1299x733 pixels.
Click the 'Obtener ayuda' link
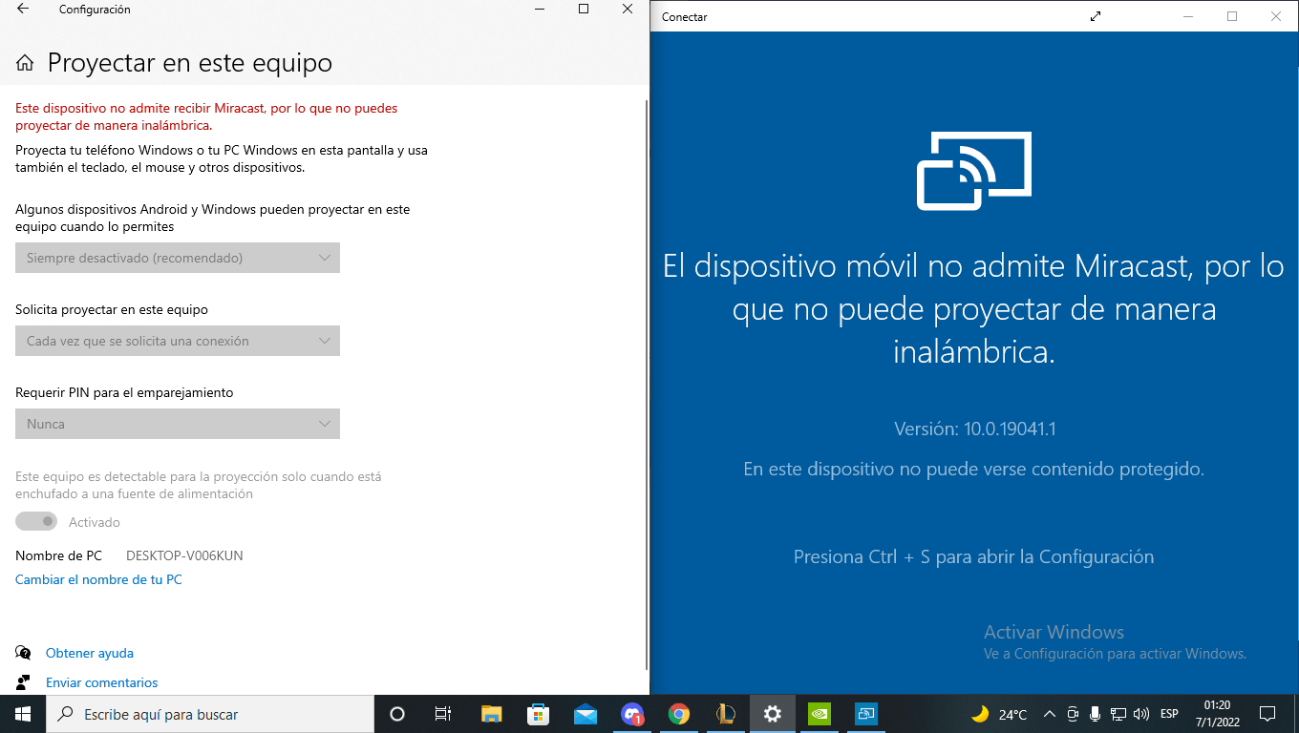tap(90, 653)
